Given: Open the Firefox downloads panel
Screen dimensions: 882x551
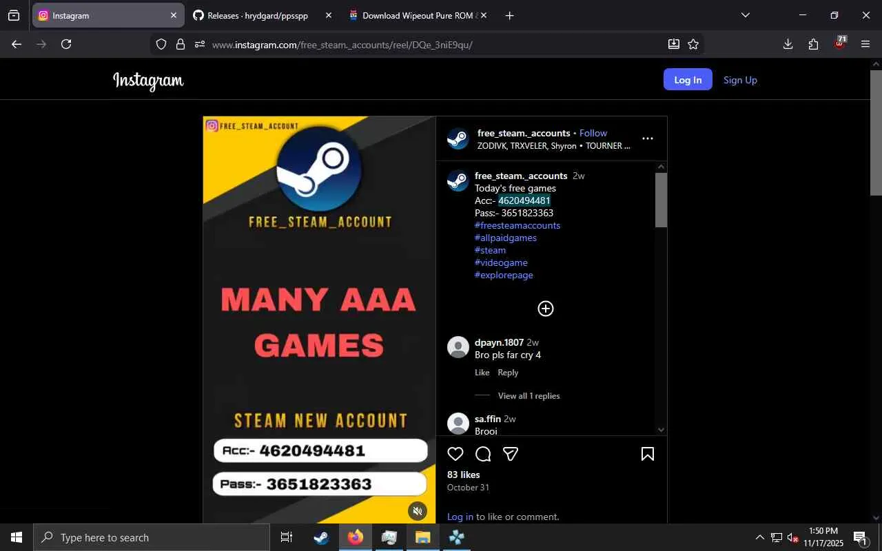Looking at the screenshot, I should 788,44.
